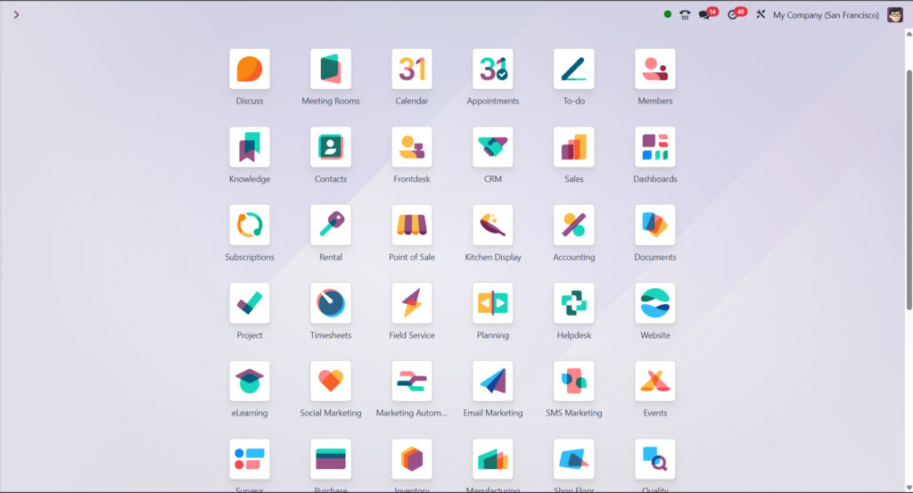
Task: Open the Events app
Action: point(655,382)
